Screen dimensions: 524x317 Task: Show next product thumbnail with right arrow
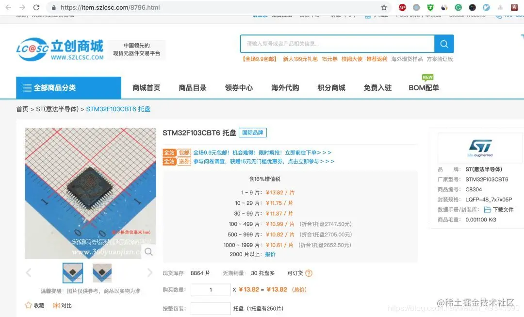coord(149,272)
